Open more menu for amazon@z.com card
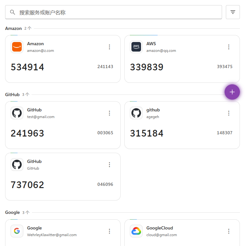The image size is (245, 246). [x=109, y=47]
